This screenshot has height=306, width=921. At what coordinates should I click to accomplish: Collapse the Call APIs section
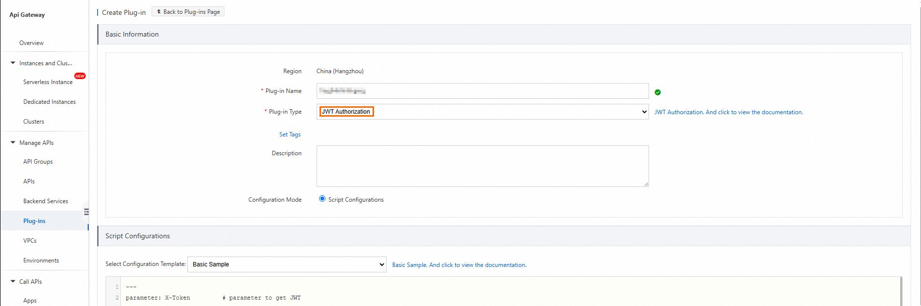pyautogui.click(x=13, y=282)
